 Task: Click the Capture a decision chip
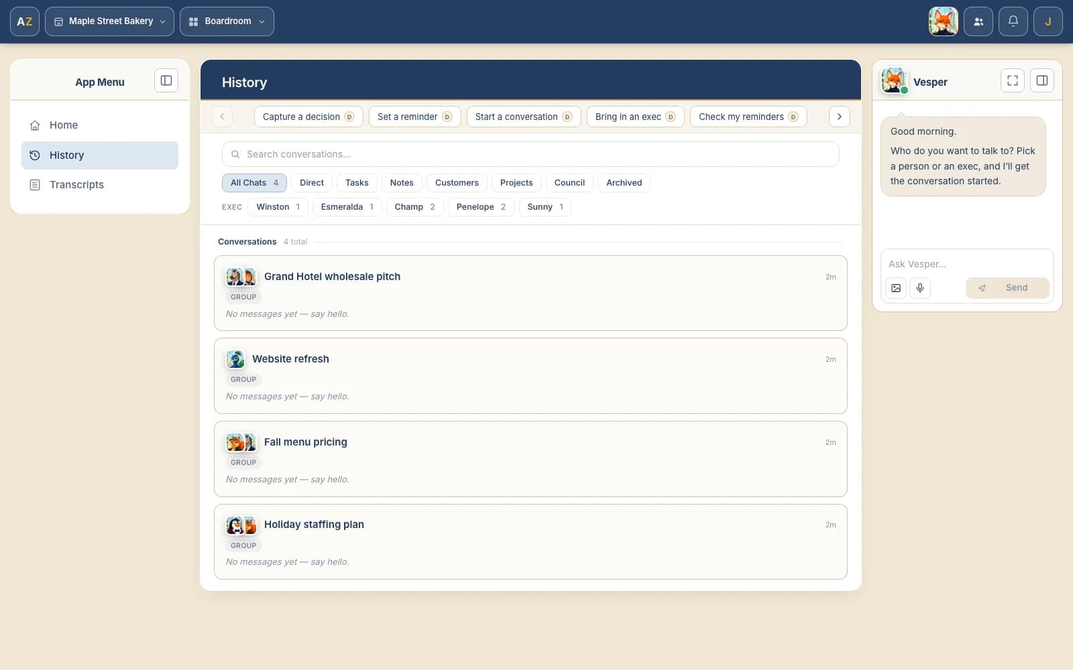coord(308,117)
